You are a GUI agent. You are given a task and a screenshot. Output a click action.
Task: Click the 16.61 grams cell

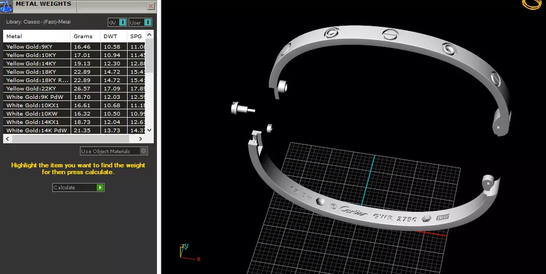click(x=86, y=105)
